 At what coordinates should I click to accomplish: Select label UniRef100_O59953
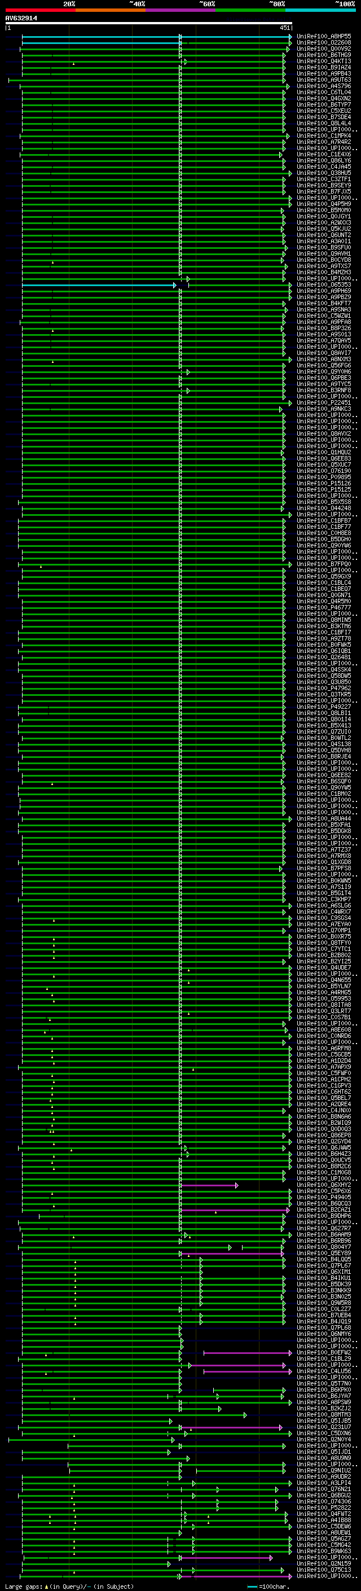click(x=324, y=998)
